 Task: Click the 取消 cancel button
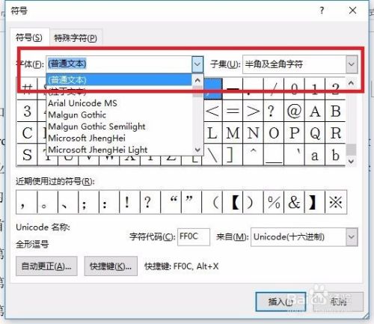(338, 302)
